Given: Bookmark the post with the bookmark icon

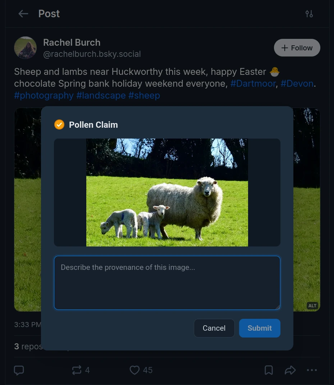Looking at the screenshot, I should pos(269,370).
